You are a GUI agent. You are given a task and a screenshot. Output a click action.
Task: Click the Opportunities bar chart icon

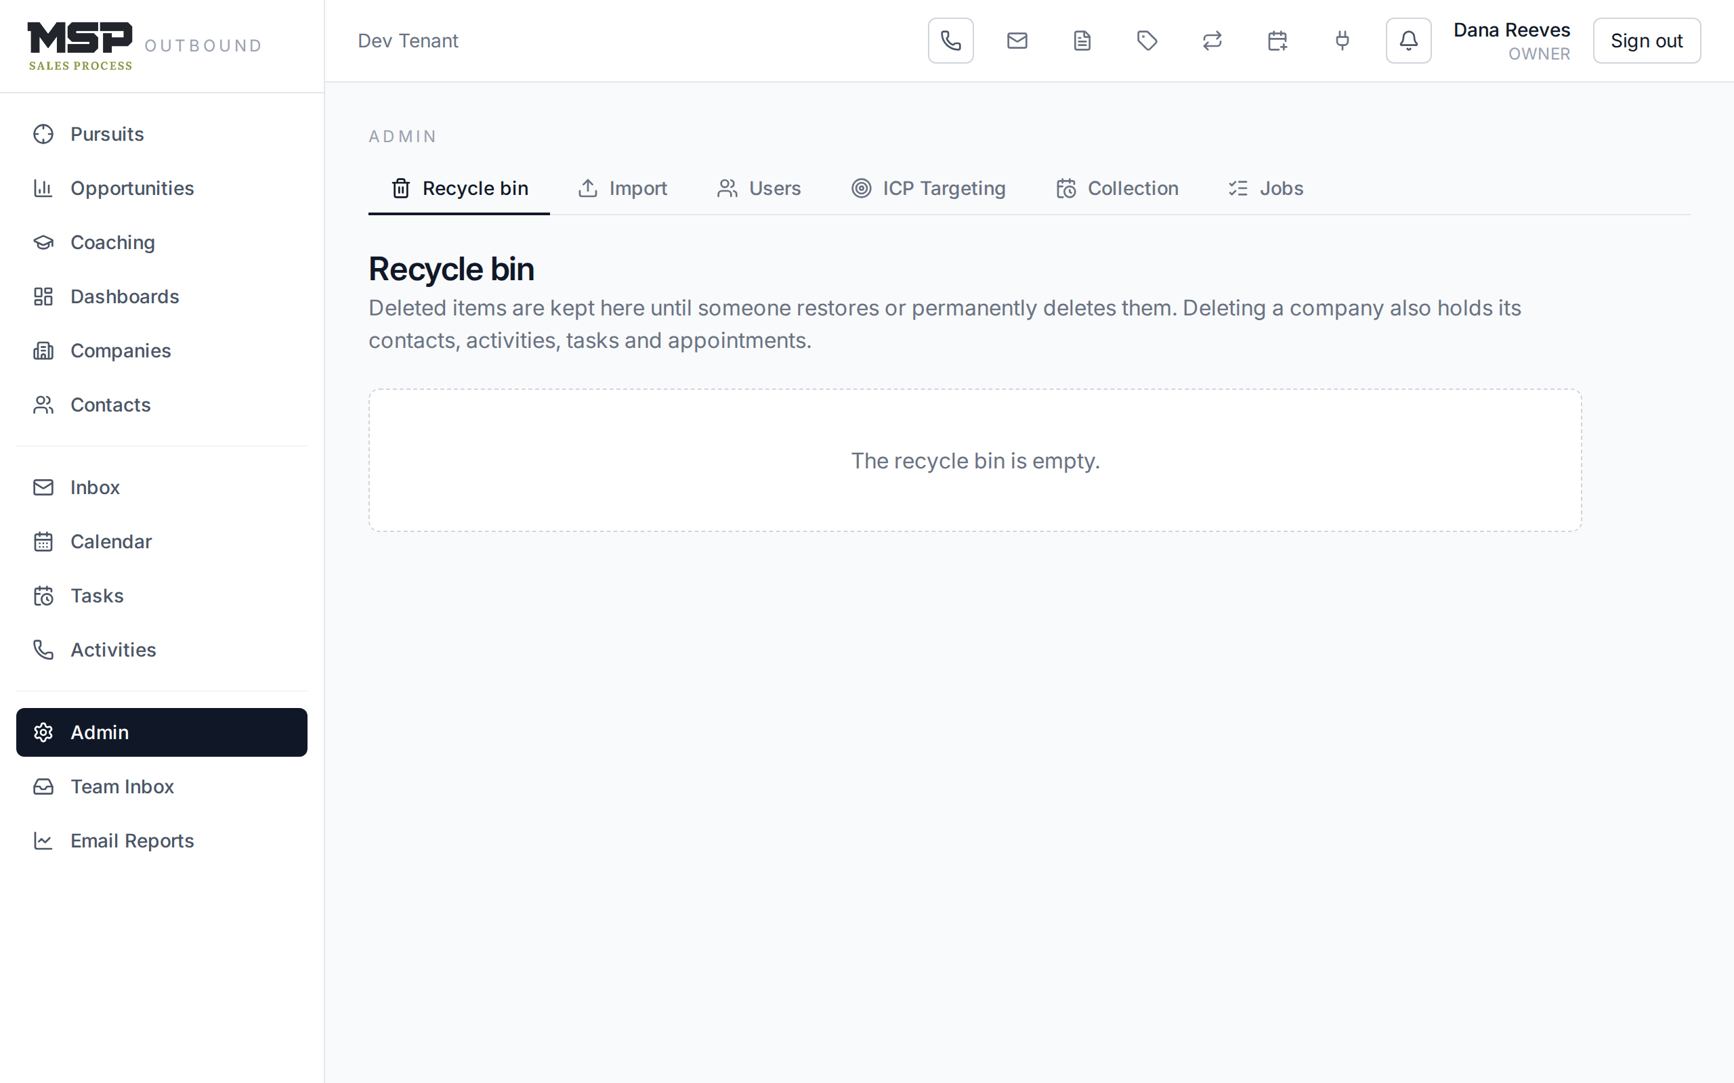point(44,188)
